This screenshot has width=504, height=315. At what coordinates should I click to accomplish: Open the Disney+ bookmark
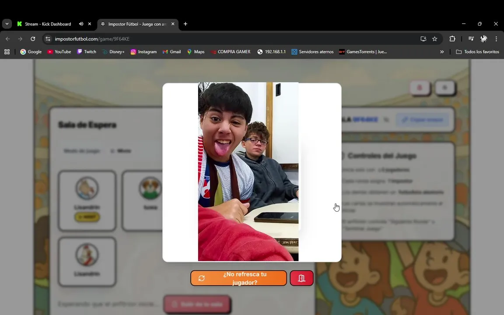pyautogui.click(x=113, y=52)
